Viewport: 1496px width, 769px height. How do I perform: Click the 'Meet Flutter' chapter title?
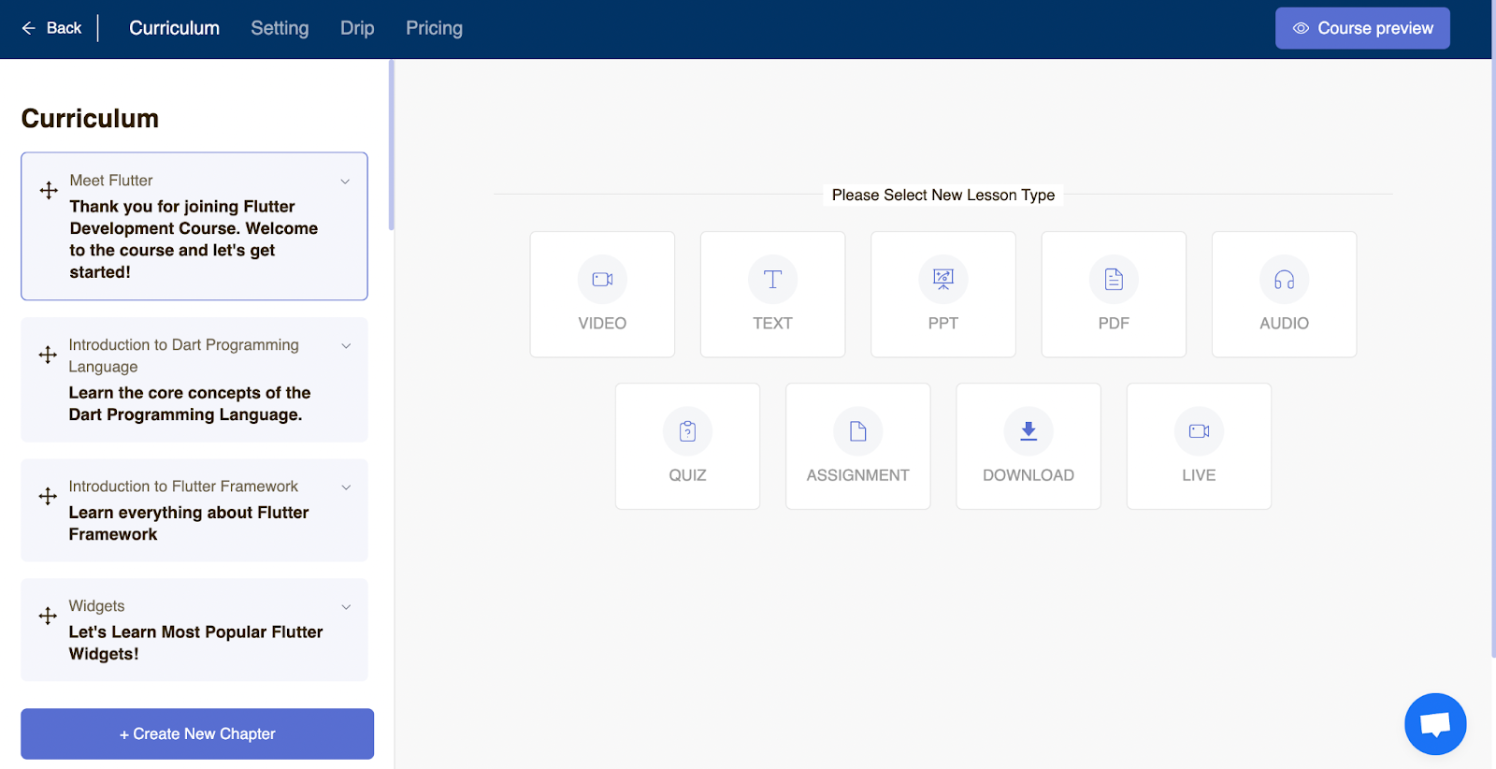point(111,181)
